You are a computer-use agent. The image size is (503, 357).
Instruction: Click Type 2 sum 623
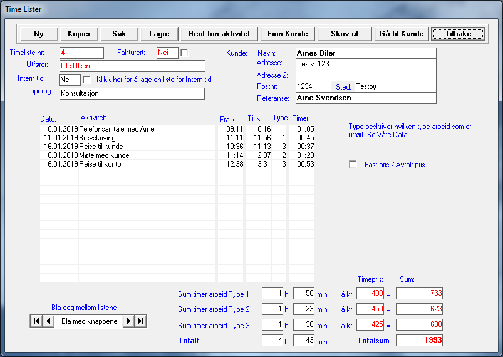point(419,309)
